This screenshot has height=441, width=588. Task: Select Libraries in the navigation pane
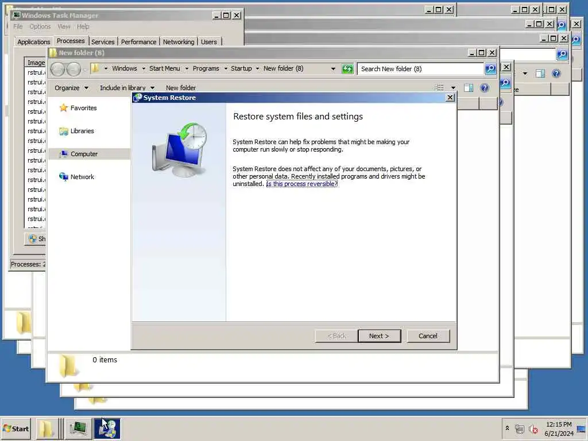(82, 131)
